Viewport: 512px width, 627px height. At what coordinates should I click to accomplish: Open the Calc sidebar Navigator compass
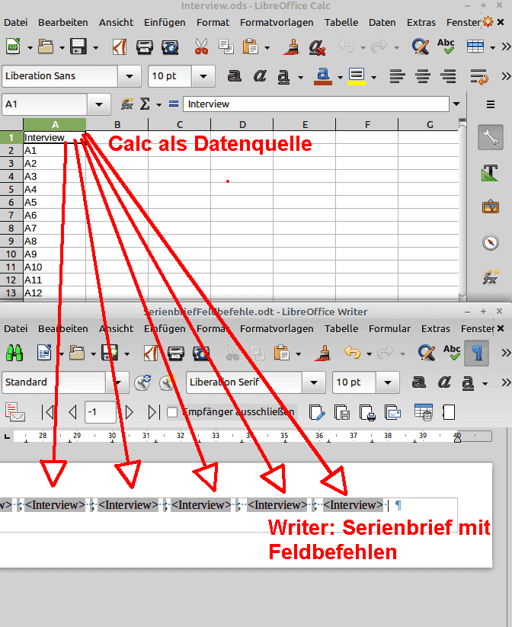(491, 242)
